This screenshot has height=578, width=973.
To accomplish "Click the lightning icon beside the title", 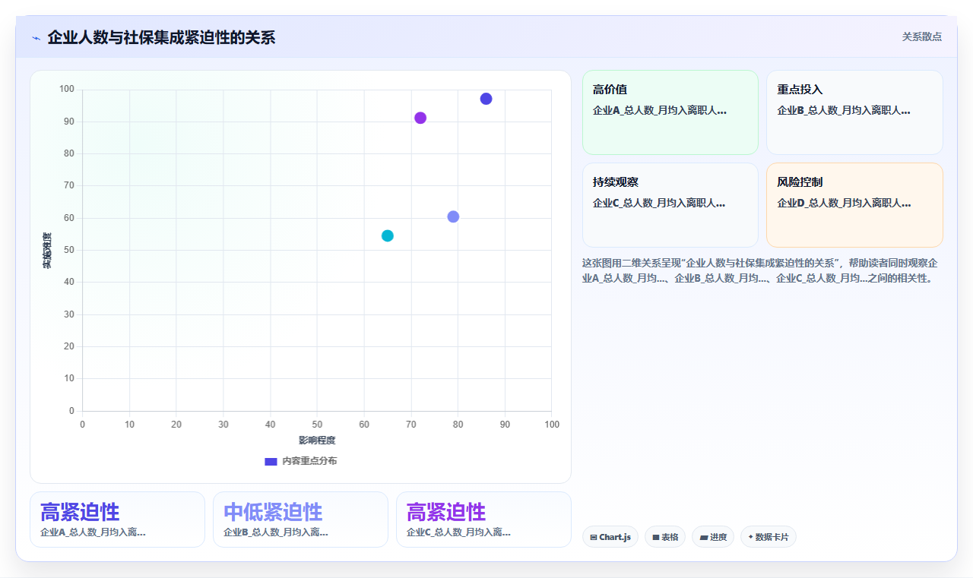I will coord(36,38).
